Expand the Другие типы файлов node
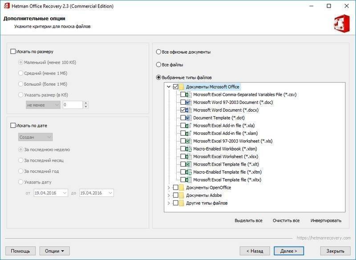 tap(169, 203)
